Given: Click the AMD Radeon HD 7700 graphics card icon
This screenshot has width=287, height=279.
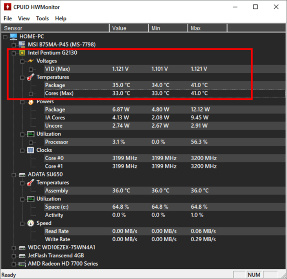Looking at the screenshot, I should click(x=22, y=264).
